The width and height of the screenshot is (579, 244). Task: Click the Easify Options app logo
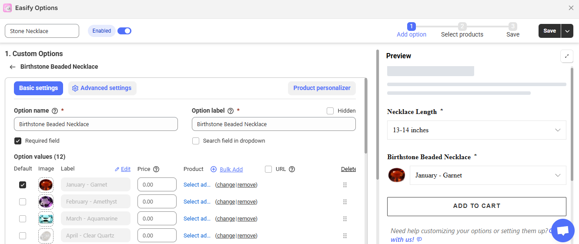(x=7, y=8)
